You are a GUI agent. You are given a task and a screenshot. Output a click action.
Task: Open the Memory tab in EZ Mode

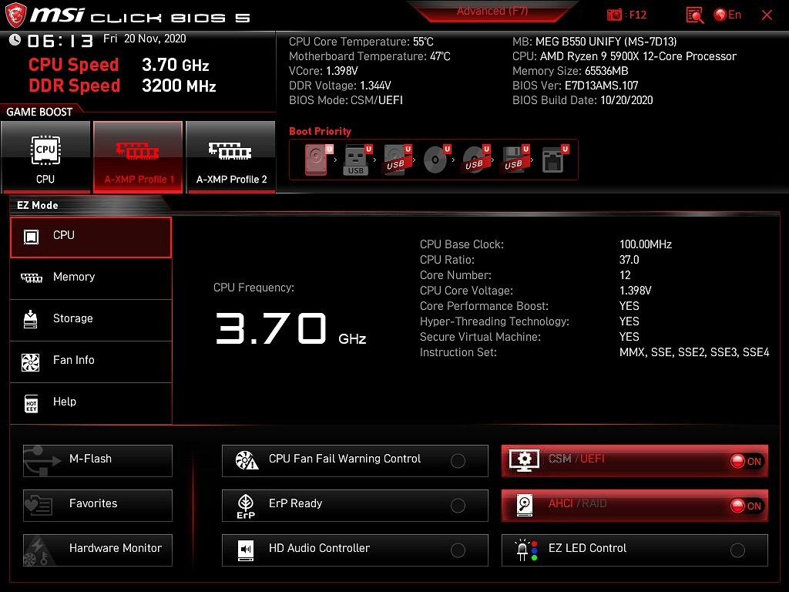91,278
